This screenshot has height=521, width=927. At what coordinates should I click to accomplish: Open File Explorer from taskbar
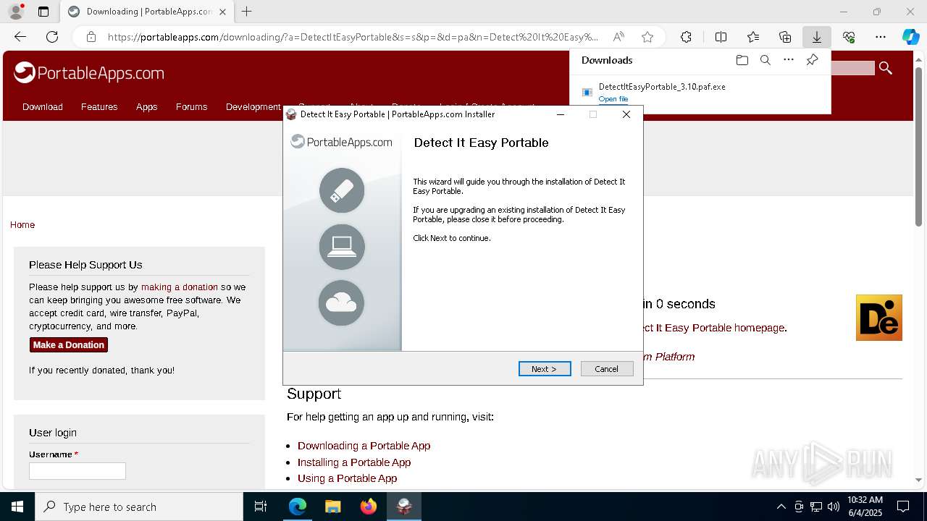click(332, 507)
